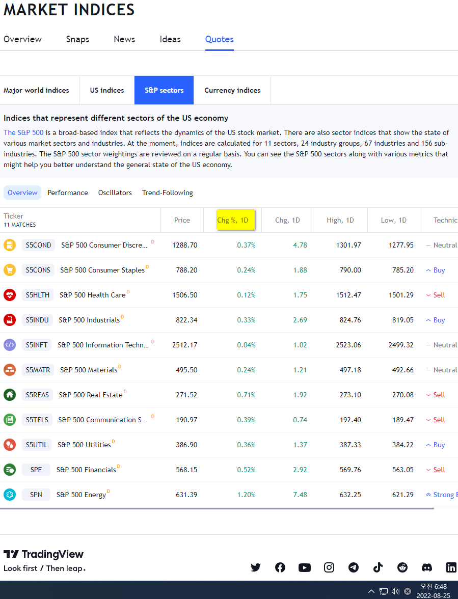Viewport: 458px width, 599px height.
Task: Click the TradingView logo in the footer
Action: [x=43, y=554]
